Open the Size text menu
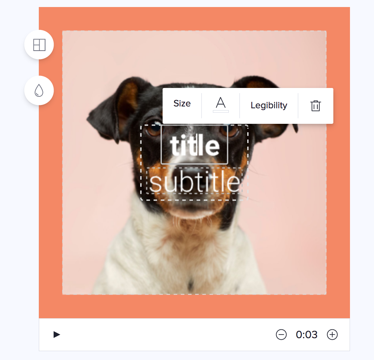 [x=182, y=103]
